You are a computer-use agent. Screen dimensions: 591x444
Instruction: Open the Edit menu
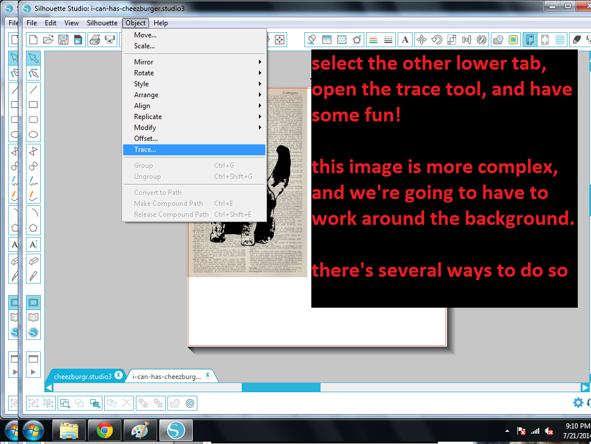pyautogui.click(x=51, y=22)
